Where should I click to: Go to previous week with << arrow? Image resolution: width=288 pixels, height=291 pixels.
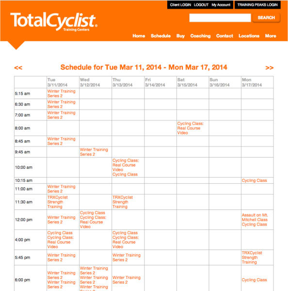click(18, 68)
